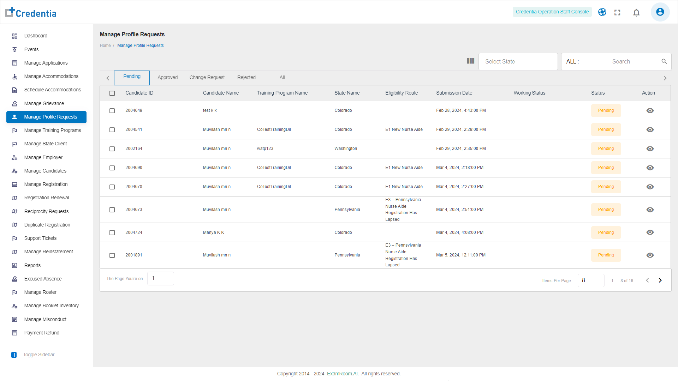Image resolution: width=678 pixels, height=381 pixels.
Task: Click the search magnifier icon
Action: (664, 61)
